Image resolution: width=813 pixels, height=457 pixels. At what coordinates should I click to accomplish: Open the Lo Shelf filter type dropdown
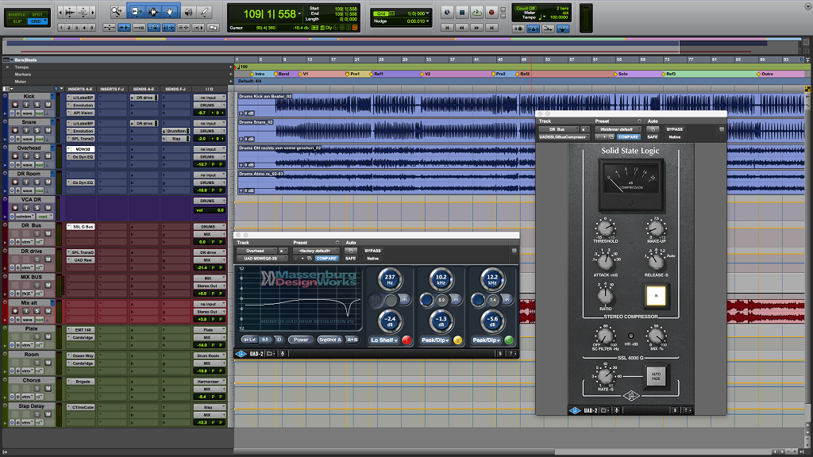click(x=384, y=340)
